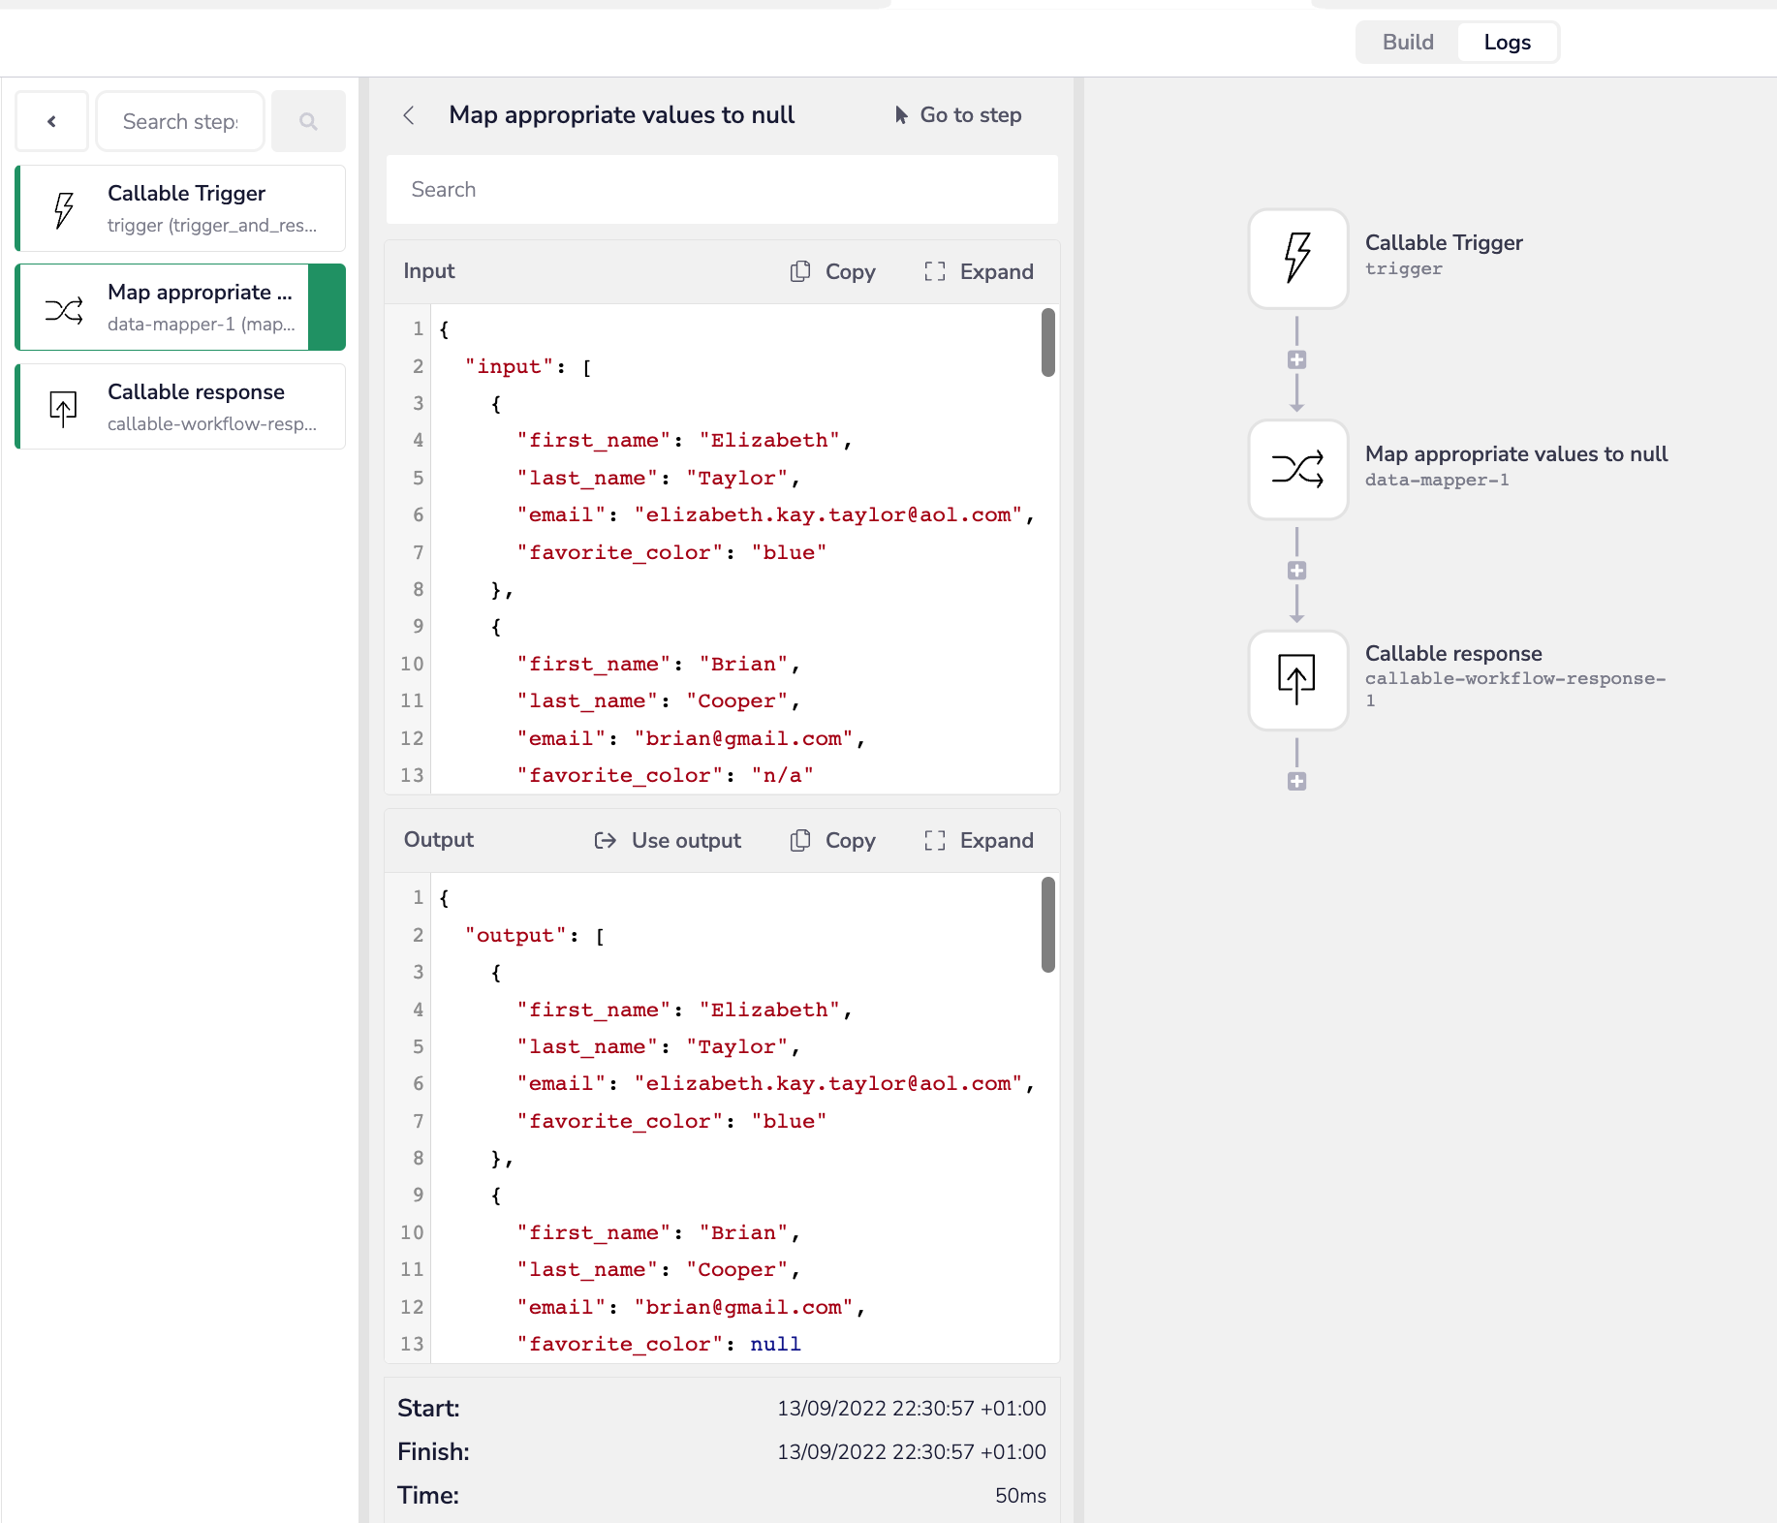The image size is (1777, 1523).
Task: Click the Go to step link
Action: pyautogui.click(x=957, y=115)
